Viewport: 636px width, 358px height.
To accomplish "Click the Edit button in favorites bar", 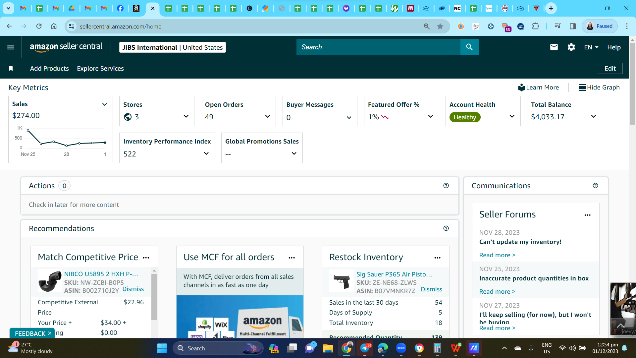I will [610, 69].
